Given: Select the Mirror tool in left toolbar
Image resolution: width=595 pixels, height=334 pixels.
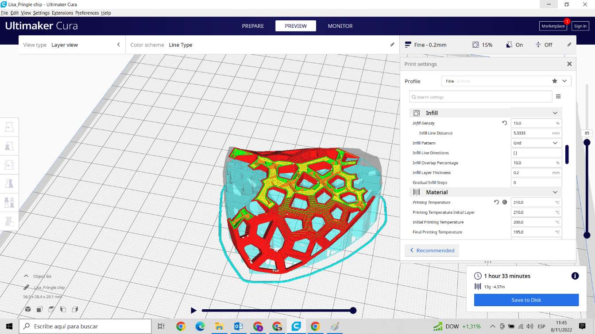Looking at the screenshot, I should 9,183.
